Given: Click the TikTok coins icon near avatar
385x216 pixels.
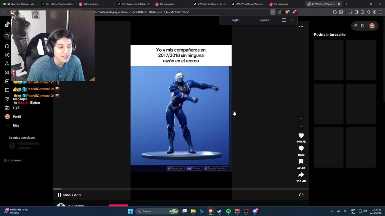Looking at the screenshot, I should (x=356, y=26).
